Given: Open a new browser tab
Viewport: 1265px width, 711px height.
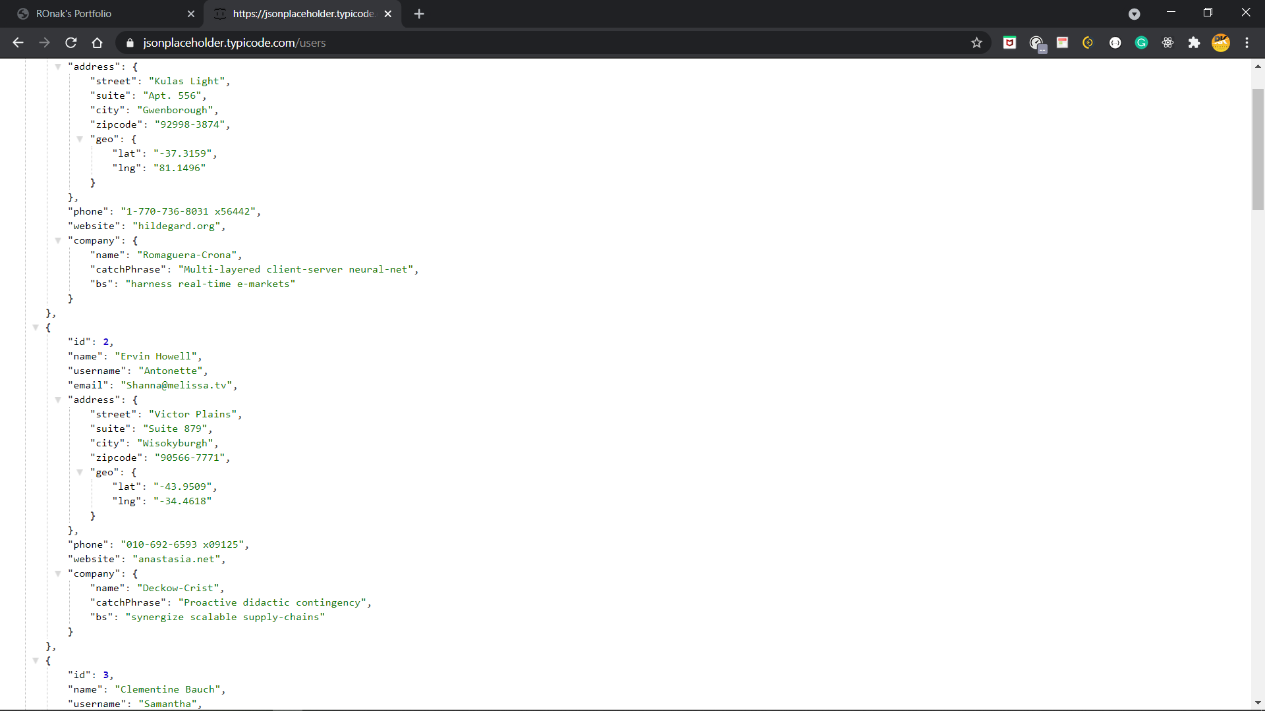Looking at the screenshot, I should click(419, 14).
